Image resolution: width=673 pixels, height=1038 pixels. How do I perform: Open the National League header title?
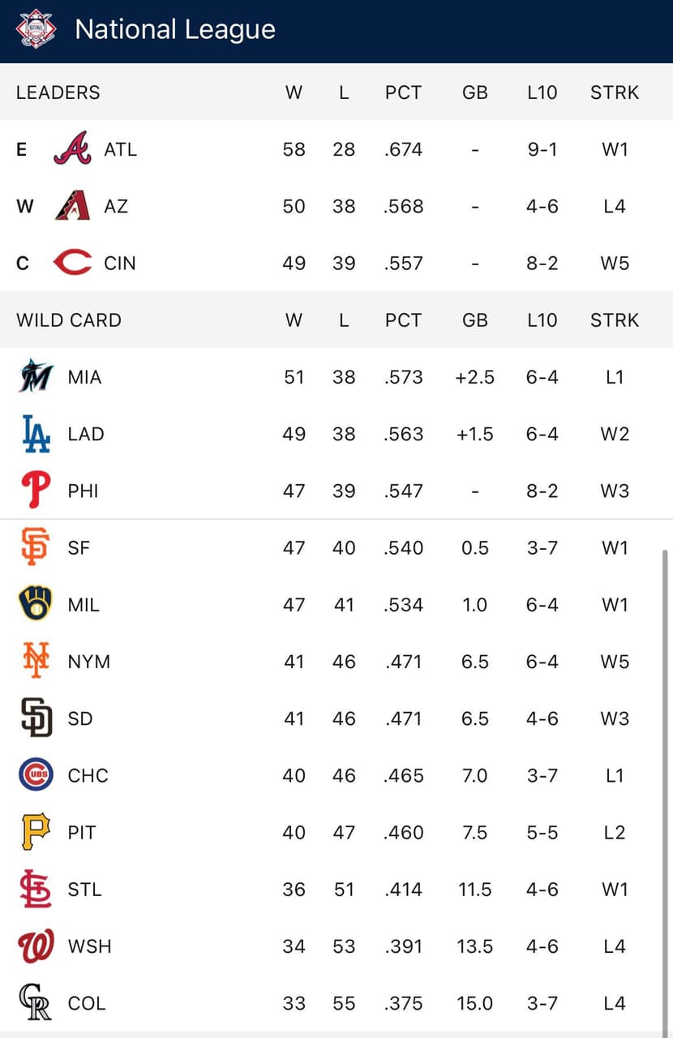pyautogui.click(x=175, y=30)
